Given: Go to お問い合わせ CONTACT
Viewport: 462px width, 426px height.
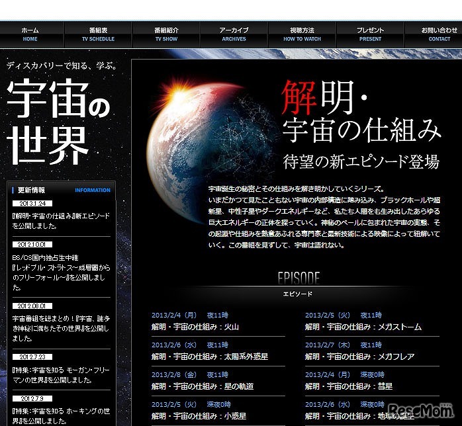Looking at the screenshot, I should 439,34.
